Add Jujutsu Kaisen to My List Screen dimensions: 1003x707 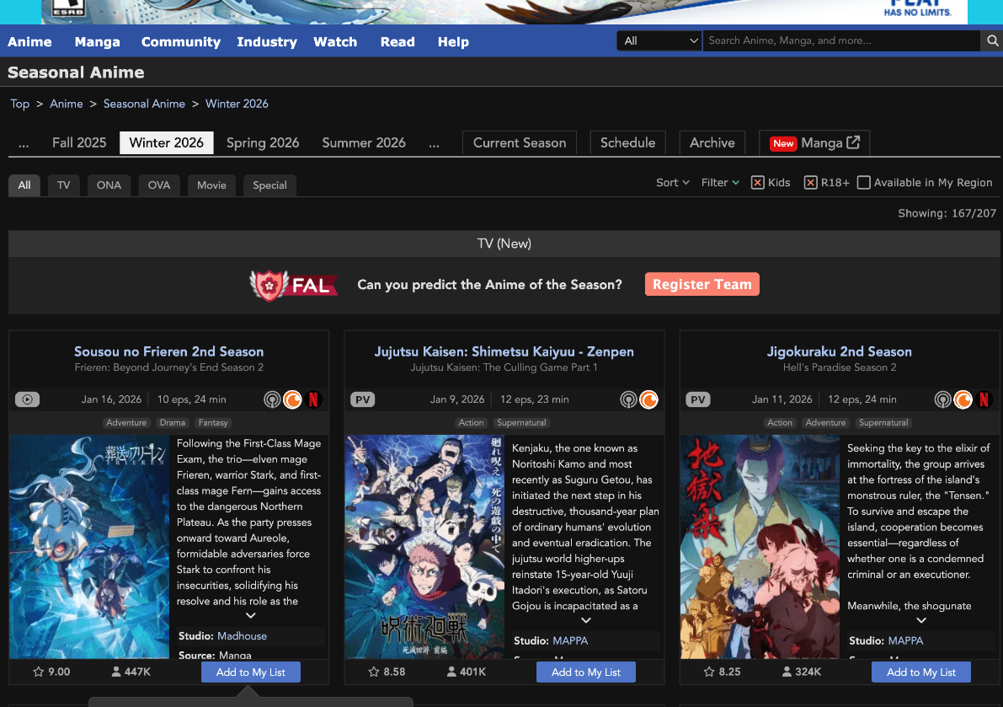(586, 672)
